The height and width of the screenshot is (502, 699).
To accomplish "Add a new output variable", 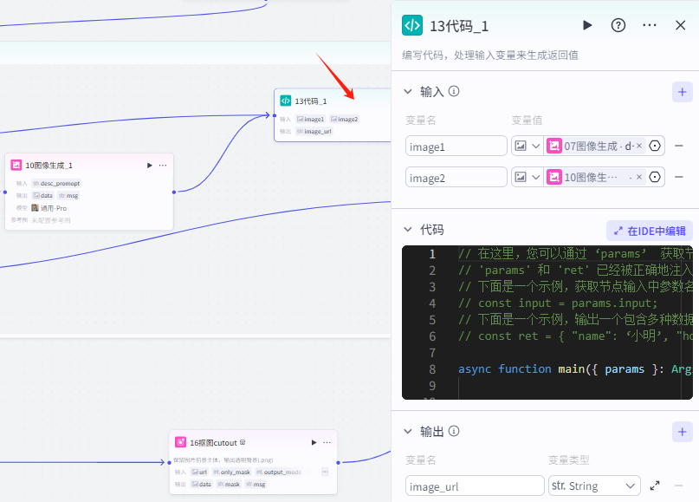I will coord(682,431).
